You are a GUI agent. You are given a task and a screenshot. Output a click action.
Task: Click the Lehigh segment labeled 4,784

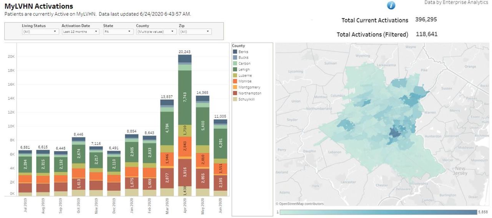click(x=167, y=128)
